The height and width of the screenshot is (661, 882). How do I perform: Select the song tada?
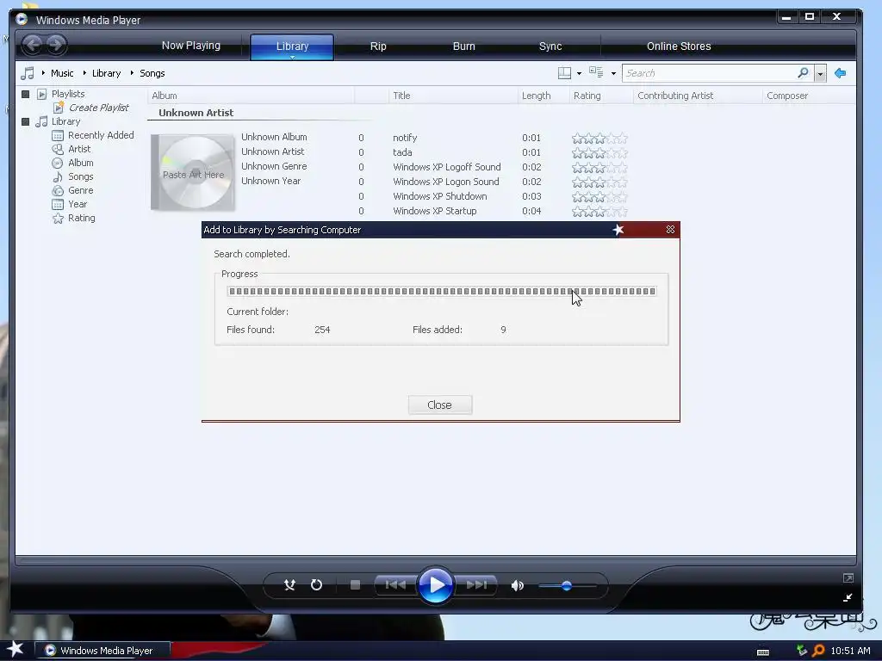[402, 152]
